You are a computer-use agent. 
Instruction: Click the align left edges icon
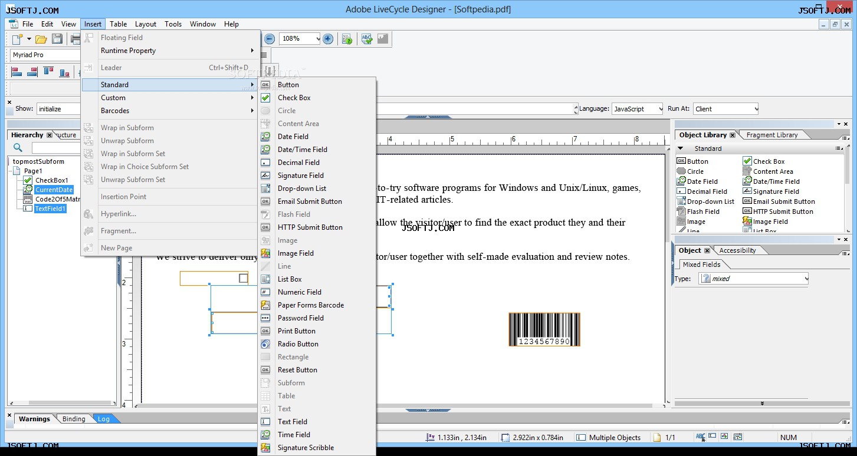pos(17,72)
